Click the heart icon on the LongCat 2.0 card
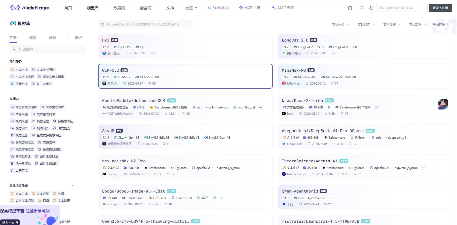The height and width of the screenshot is (225, 457). (333, 53)
